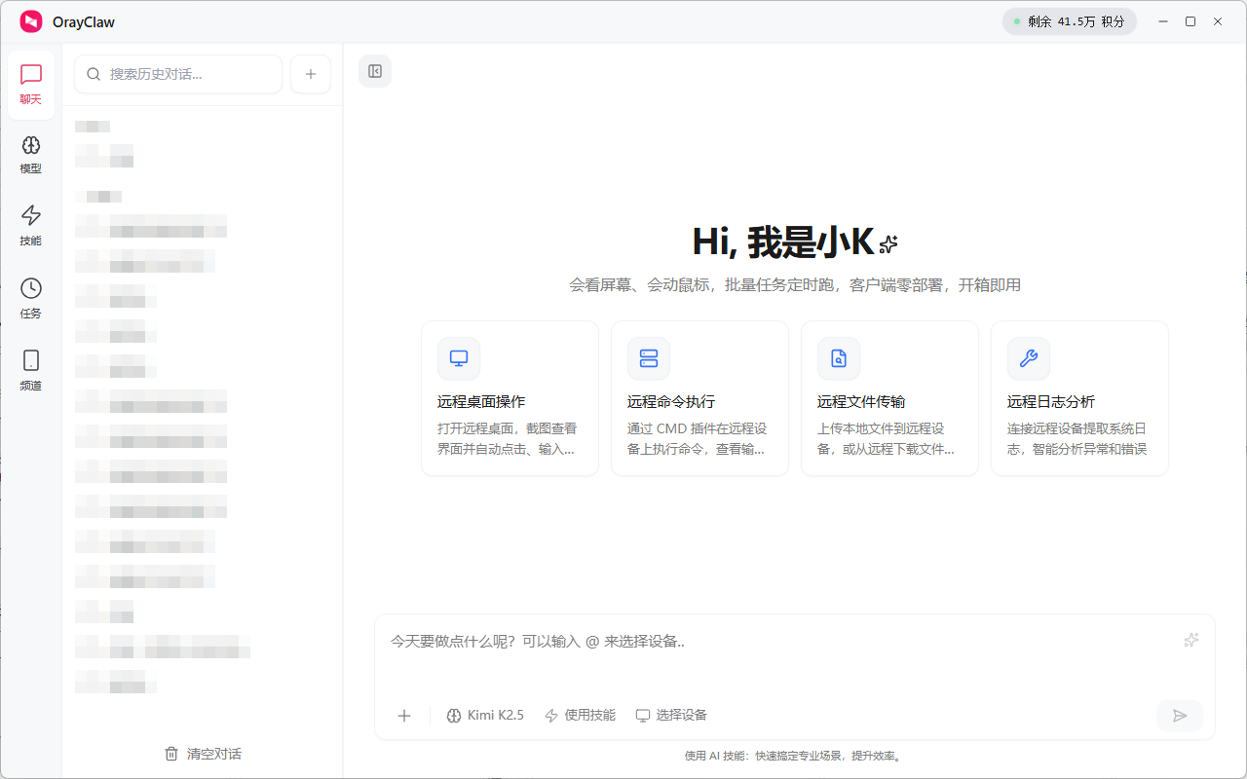Open the 选择设备 device selector
1247x779 pixels.
671,716
